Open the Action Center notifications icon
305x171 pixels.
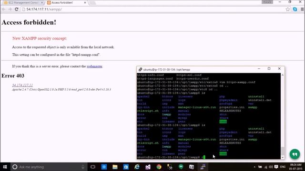[276, 167]
